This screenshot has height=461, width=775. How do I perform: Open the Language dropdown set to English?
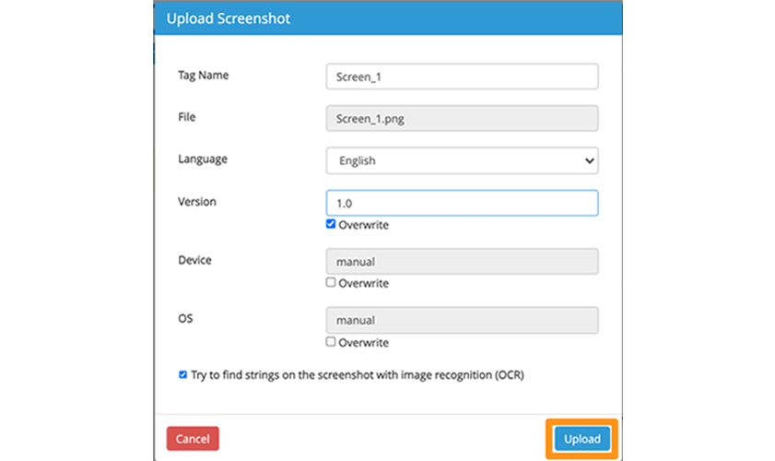(462, 160)
